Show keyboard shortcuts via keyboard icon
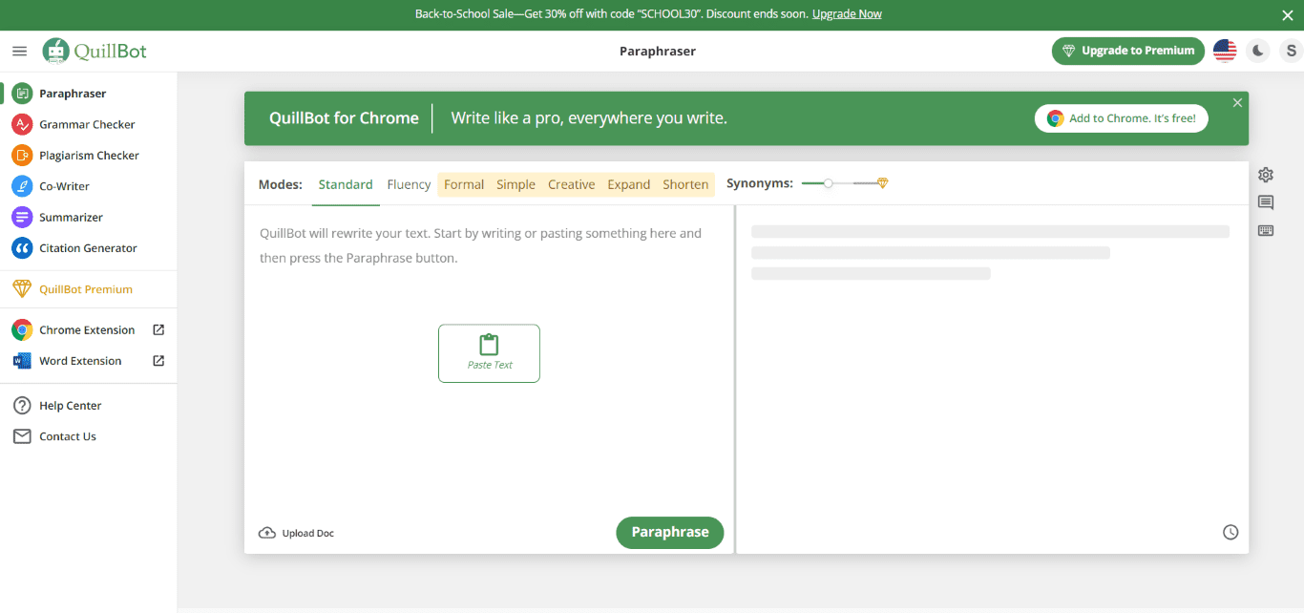The height and width of the screenshot is (613, 1304). (1266, 231)
